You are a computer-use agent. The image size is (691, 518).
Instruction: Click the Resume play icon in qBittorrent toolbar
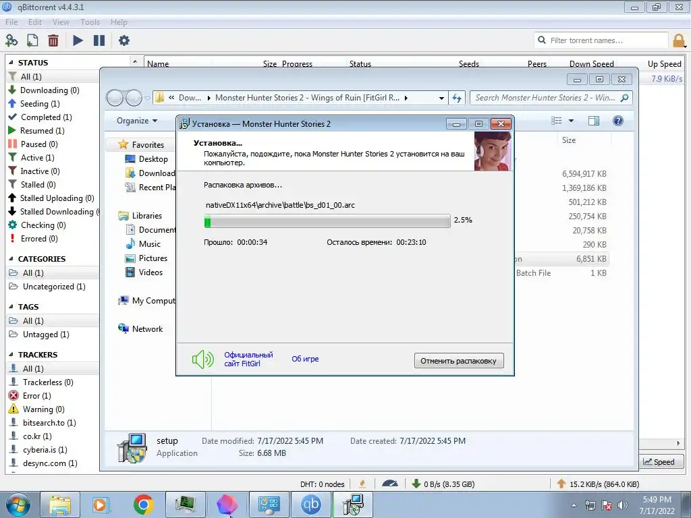(78, 40)
